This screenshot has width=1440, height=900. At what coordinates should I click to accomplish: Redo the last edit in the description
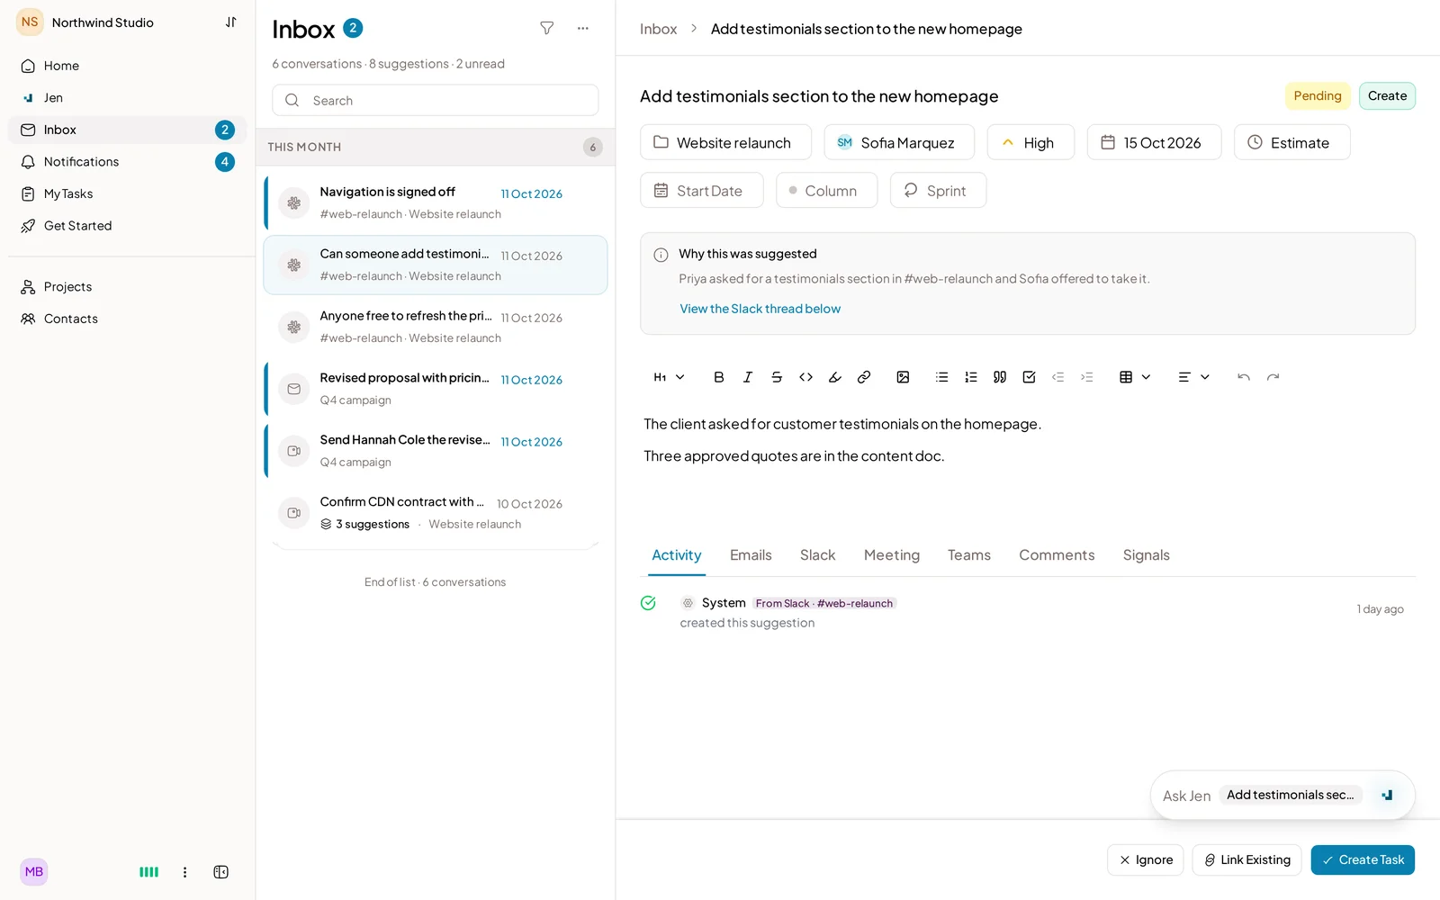point(1273,377)
